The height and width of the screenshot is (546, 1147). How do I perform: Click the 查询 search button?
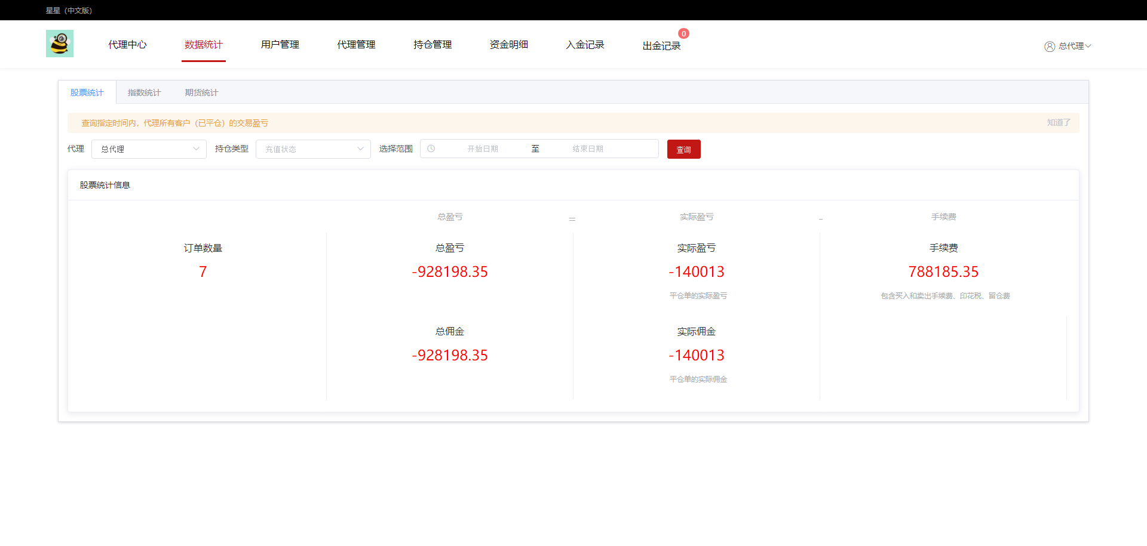pyautogui.click(x=683, y=149)
